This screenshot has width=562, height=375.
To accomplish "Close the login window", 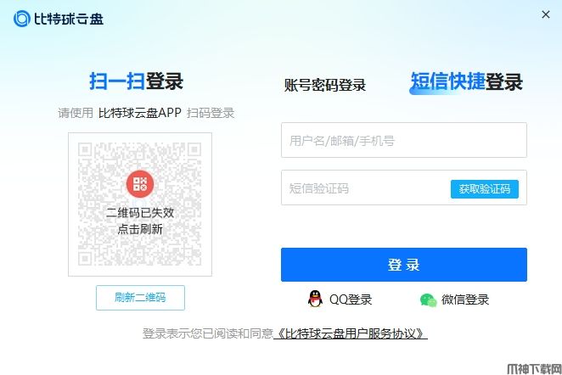I will tap(546, 14).
